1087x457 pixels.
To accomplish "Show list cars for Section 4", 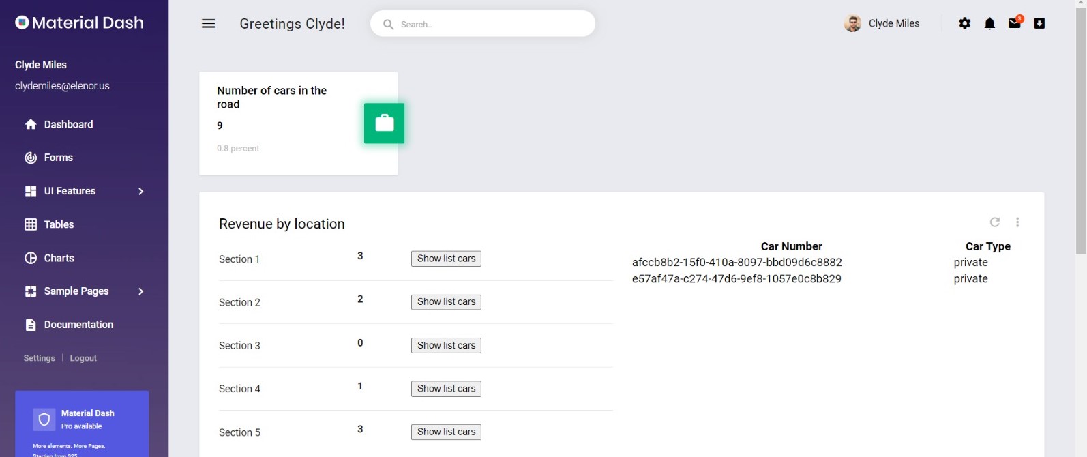I will tap(446, 388).
